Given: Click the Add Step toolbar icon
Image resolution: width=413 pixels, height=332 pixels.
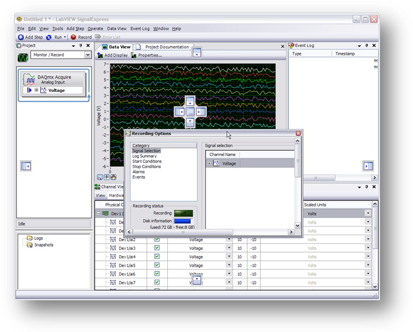Looking at the screenshot, I should pos(21,37).
